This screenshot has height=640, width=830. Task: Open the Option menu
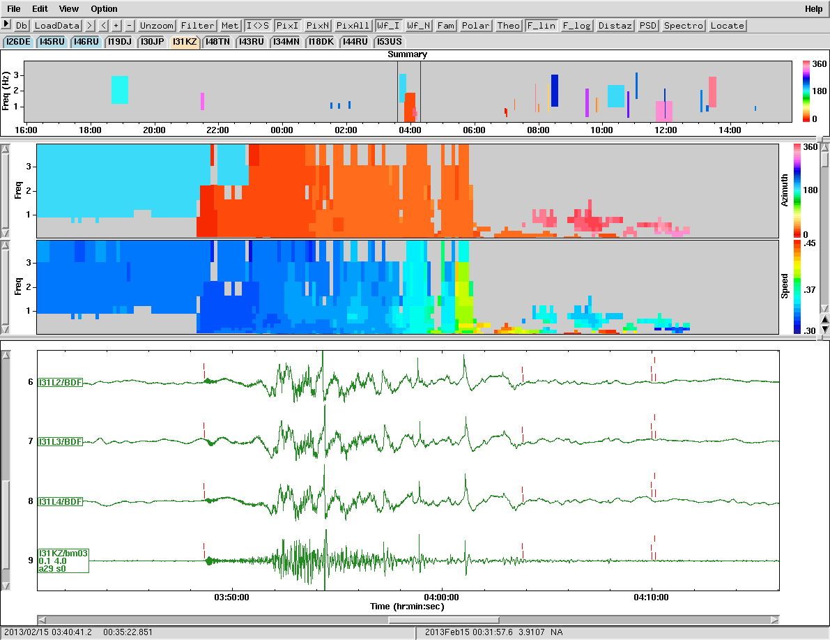tap(103, 8)
